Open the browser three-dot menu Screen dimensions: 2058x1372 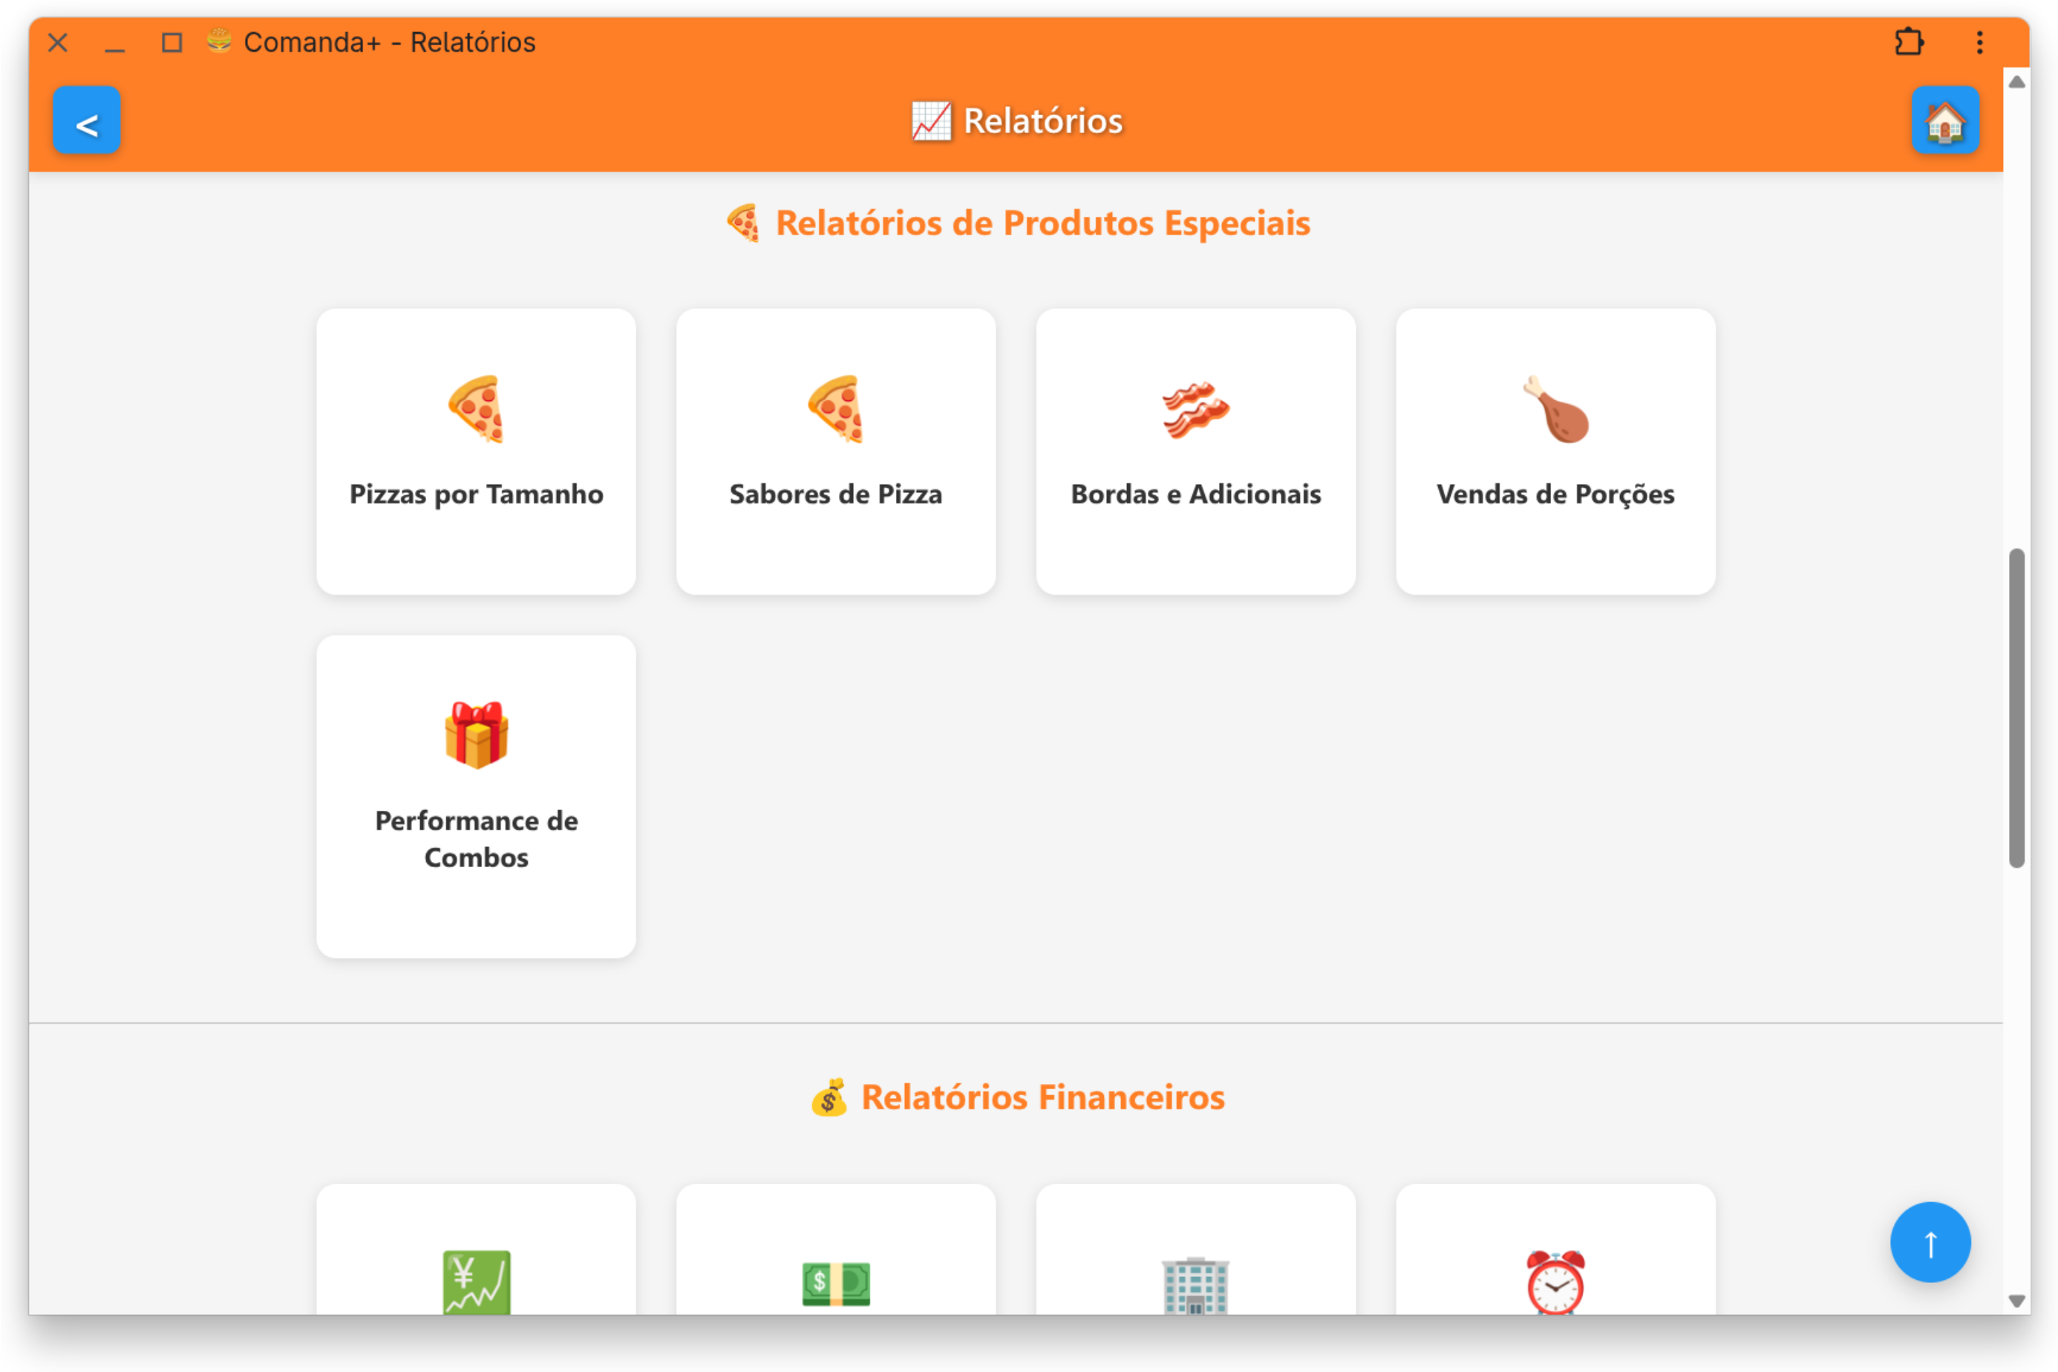[x=1979, y=41]
